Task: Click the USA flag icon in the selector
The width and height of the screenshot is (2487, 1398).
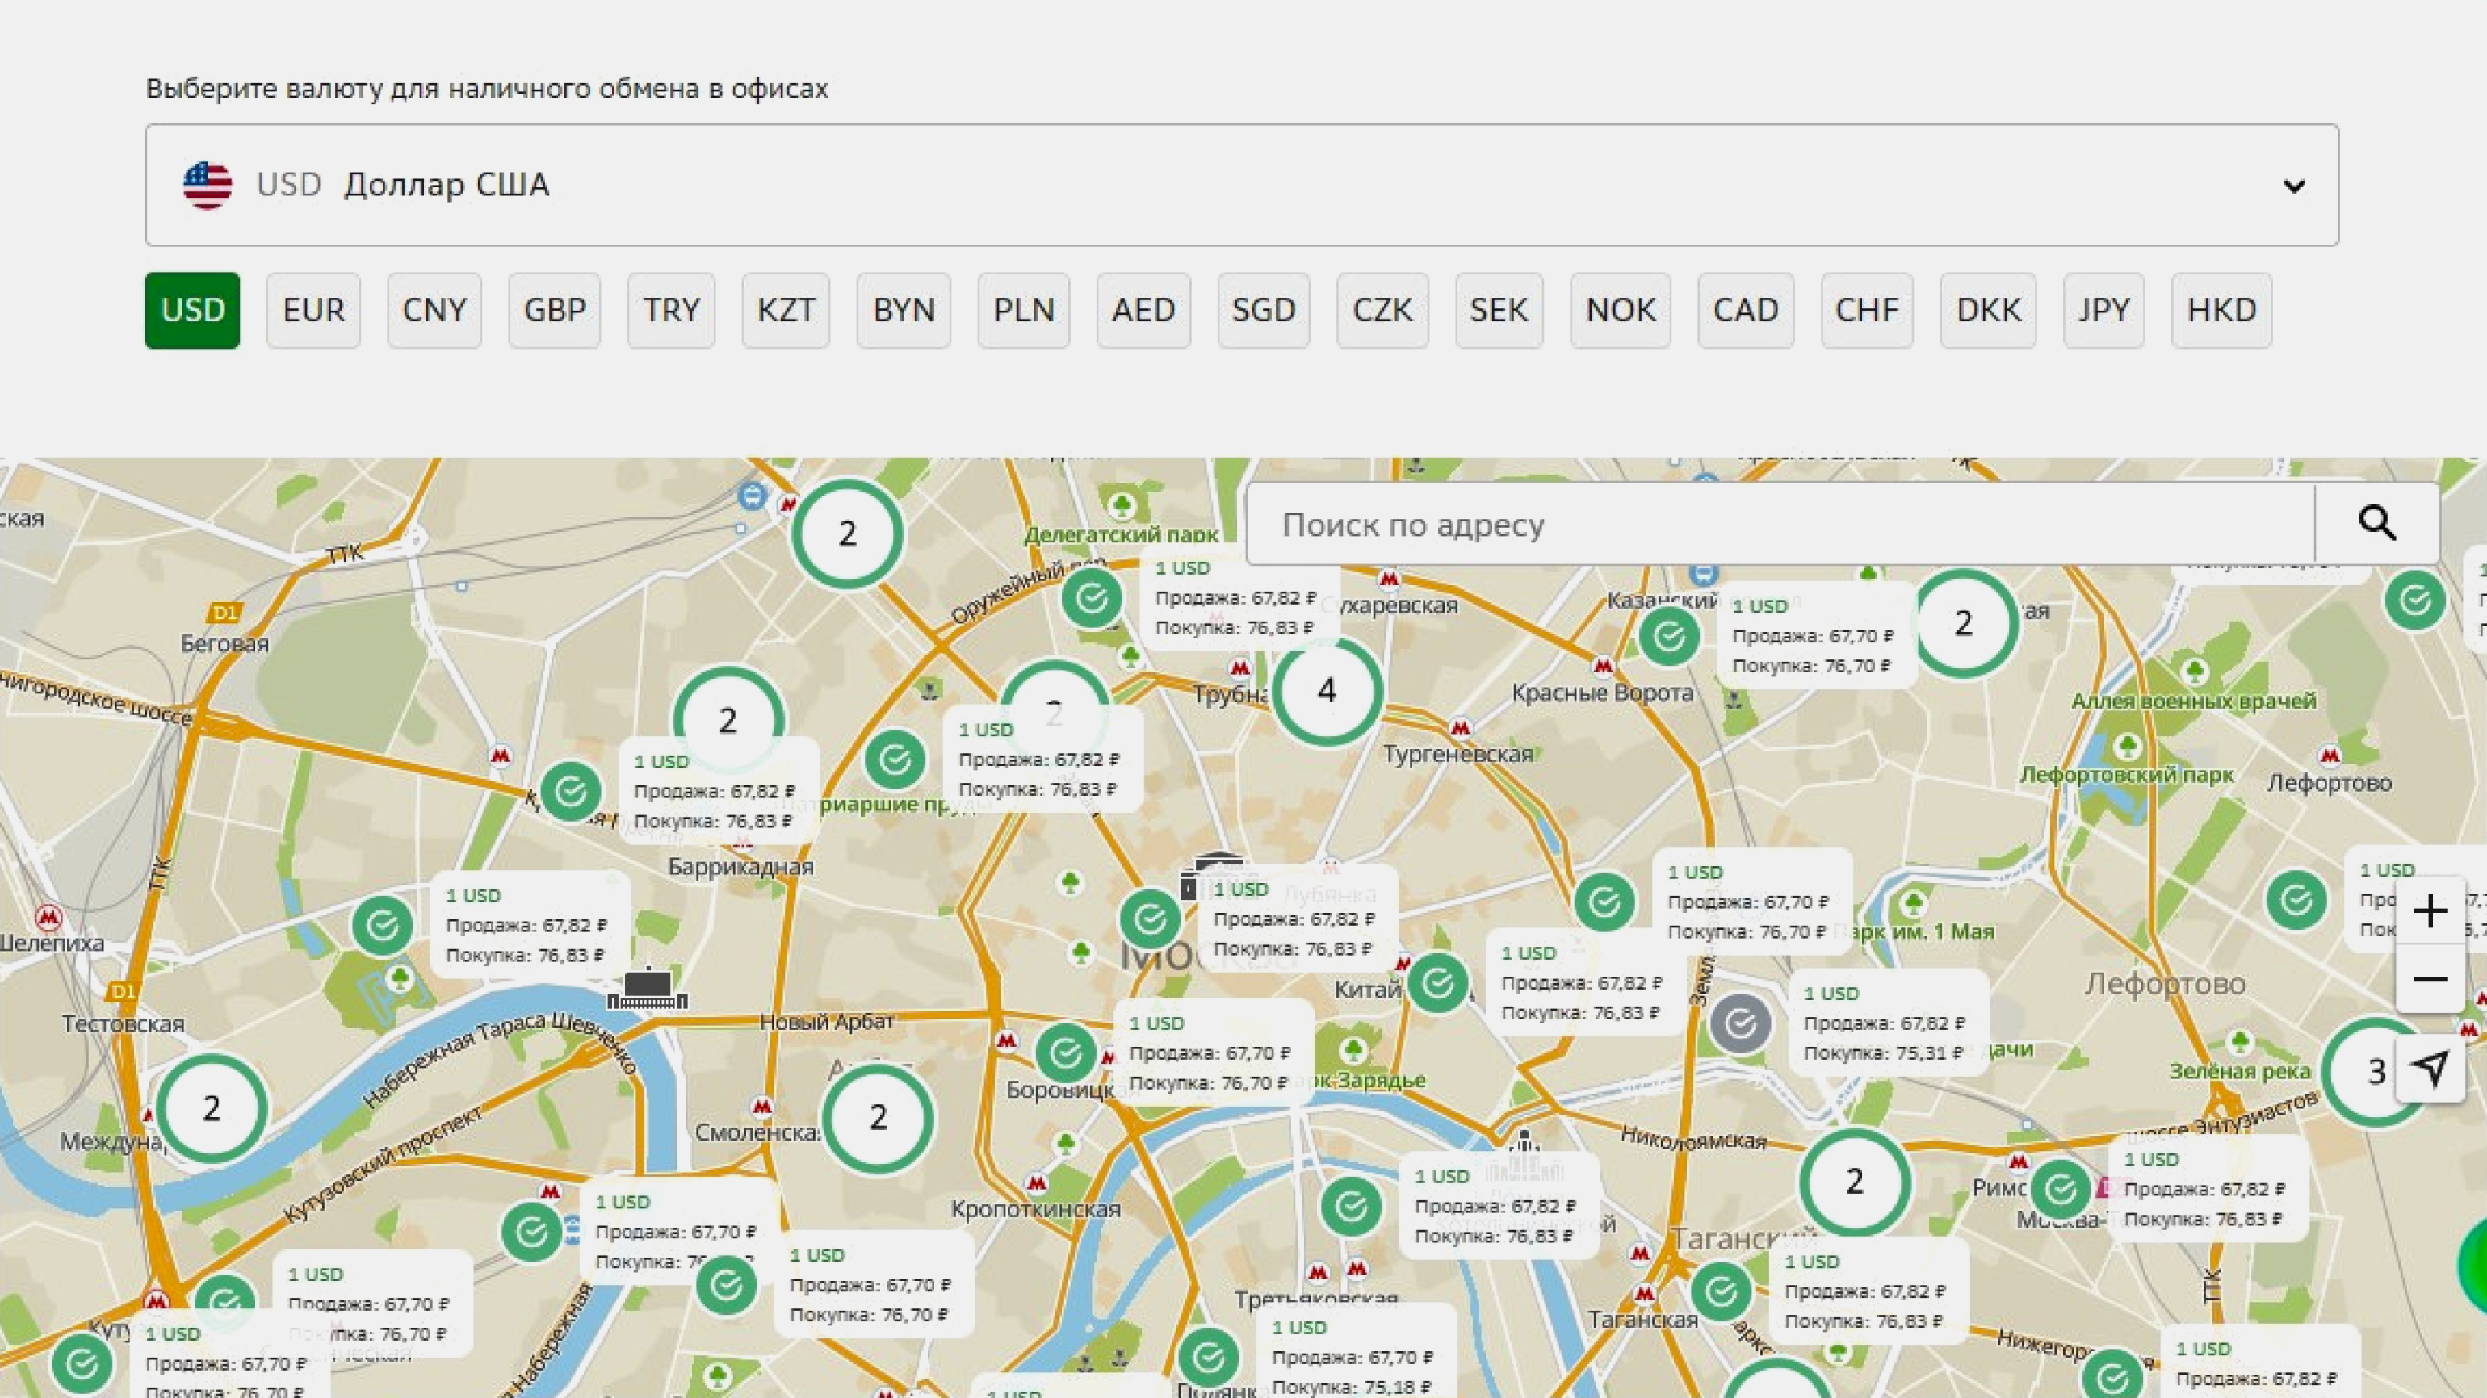Action: [208, 185]
